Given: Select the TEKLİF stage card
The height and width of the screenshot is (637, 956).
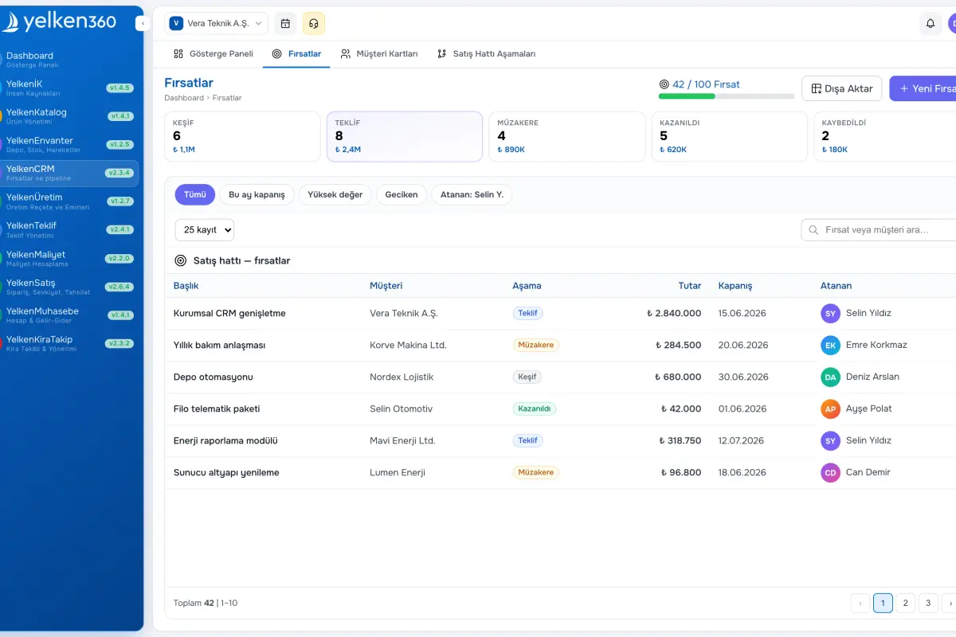Looking at the screenshot, I should (x=405, y=136).
